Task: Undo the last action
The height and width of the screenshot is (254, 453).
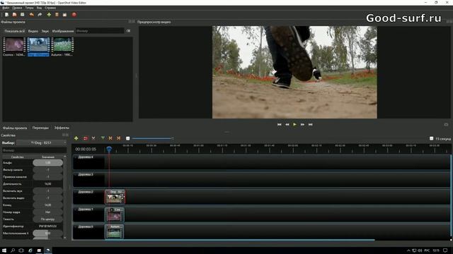Action: (x=31, y=15)
